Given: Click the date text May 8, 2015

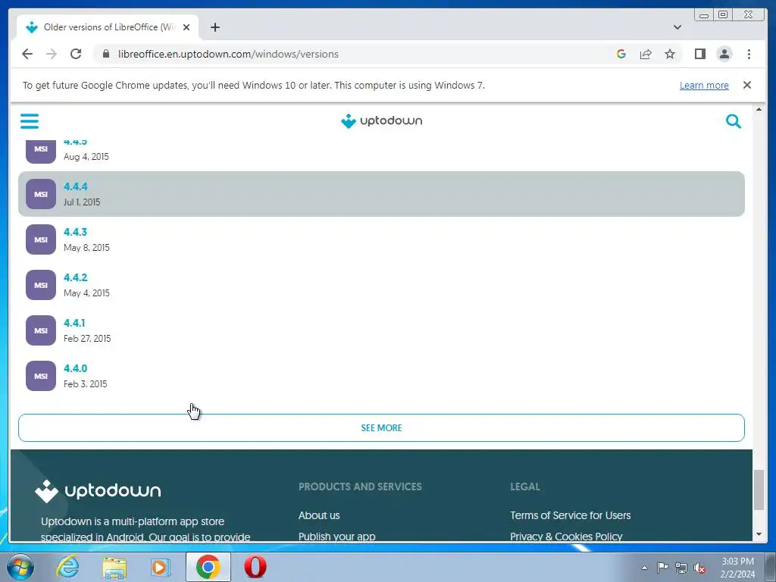Looking at the screenshot, I should [x=86, y=248].
